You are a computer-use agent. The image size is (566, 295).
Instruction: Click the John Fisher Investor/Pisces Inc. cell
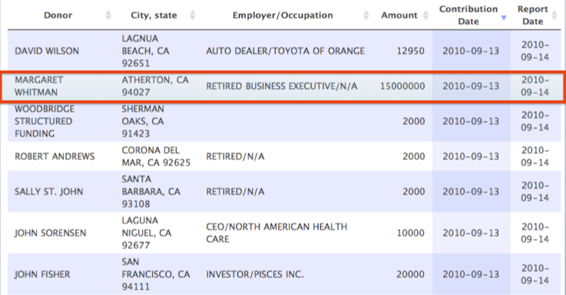pyautogui.click(x=255, y=274)
